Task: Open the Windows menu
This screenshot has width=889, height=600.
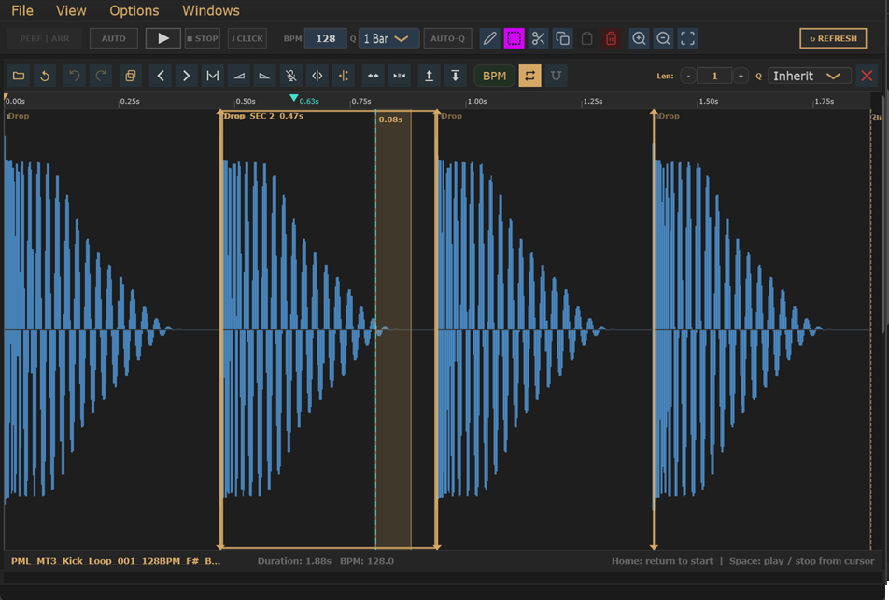Action: point(210,10)
